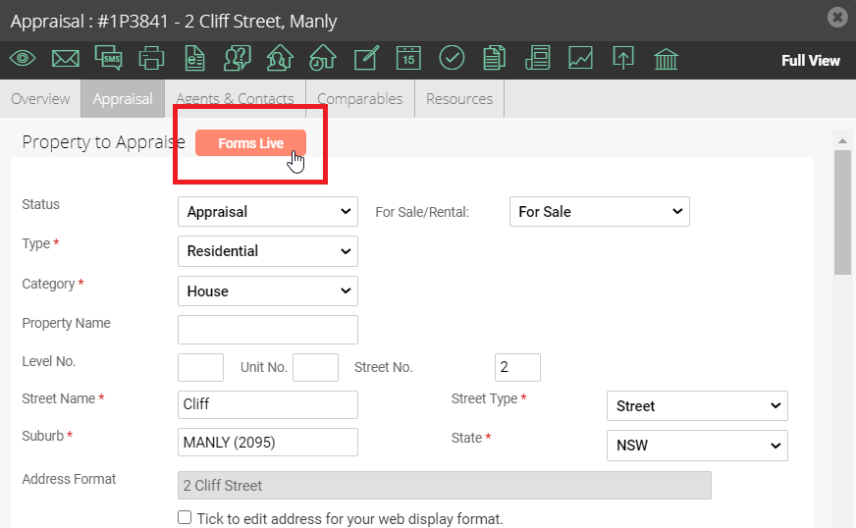Open the line chart report icon
This screenshot has width=856, height=528.
click(580, 58)
